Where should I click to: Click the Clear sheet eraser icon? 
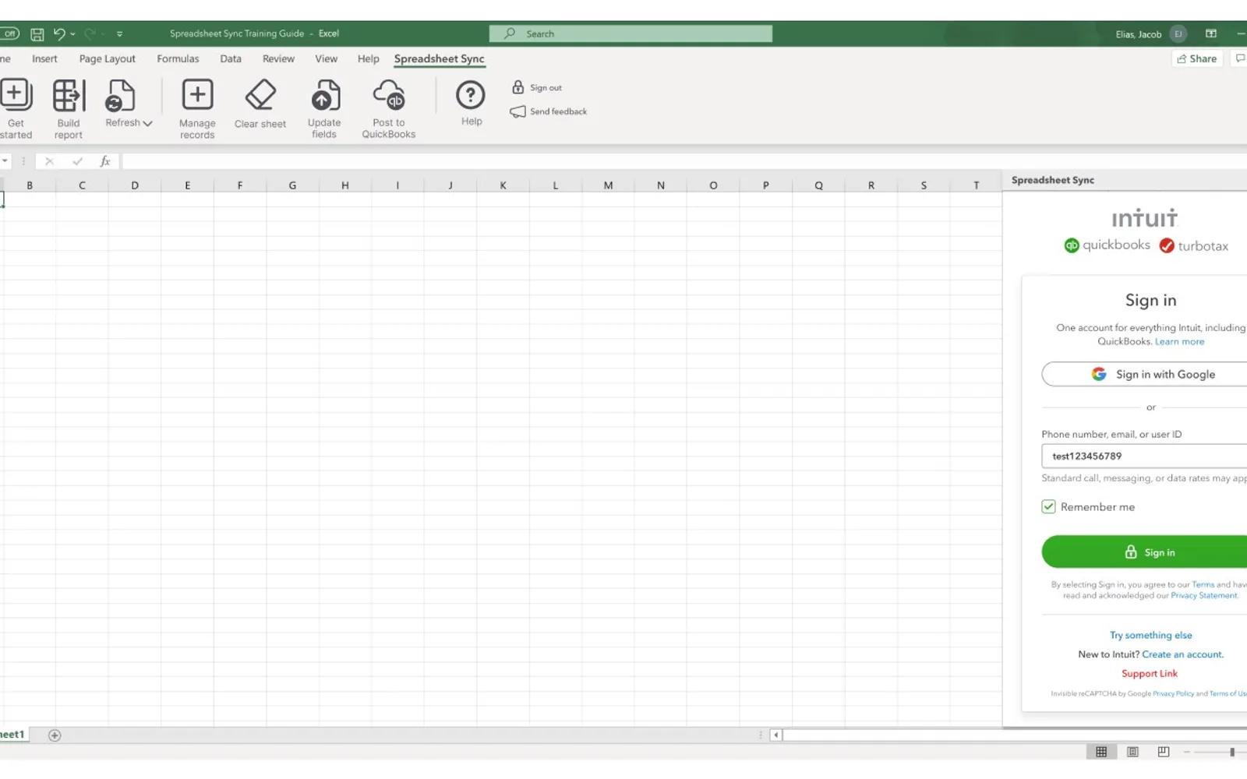point(260,95)
